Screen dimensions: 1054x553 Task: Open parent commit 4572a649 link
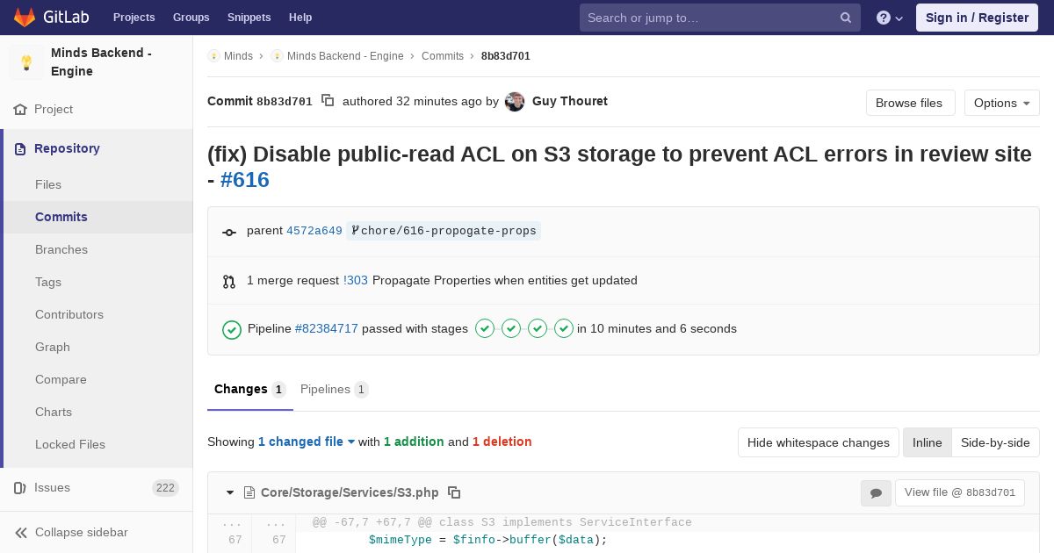pyautogui.click(x=314, y=231)
